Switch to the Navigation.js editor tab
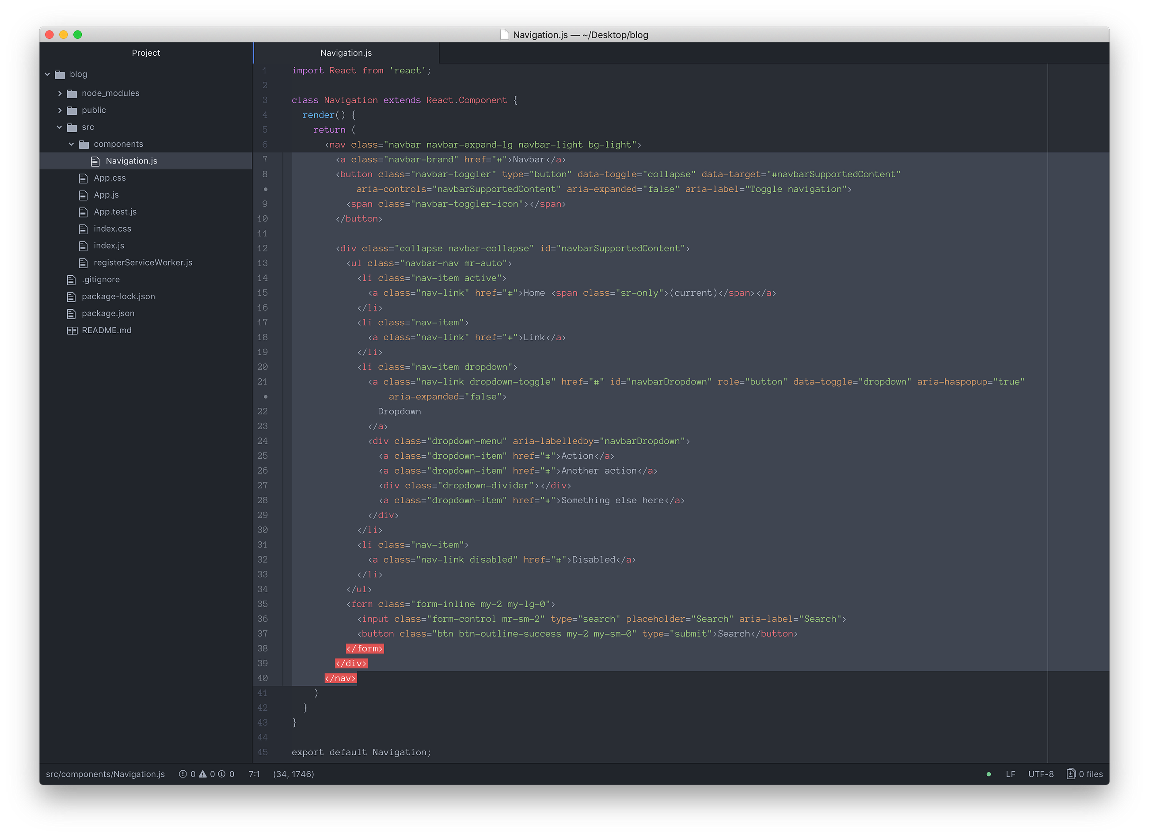1149x837 pixels. [x=346, y=53]
